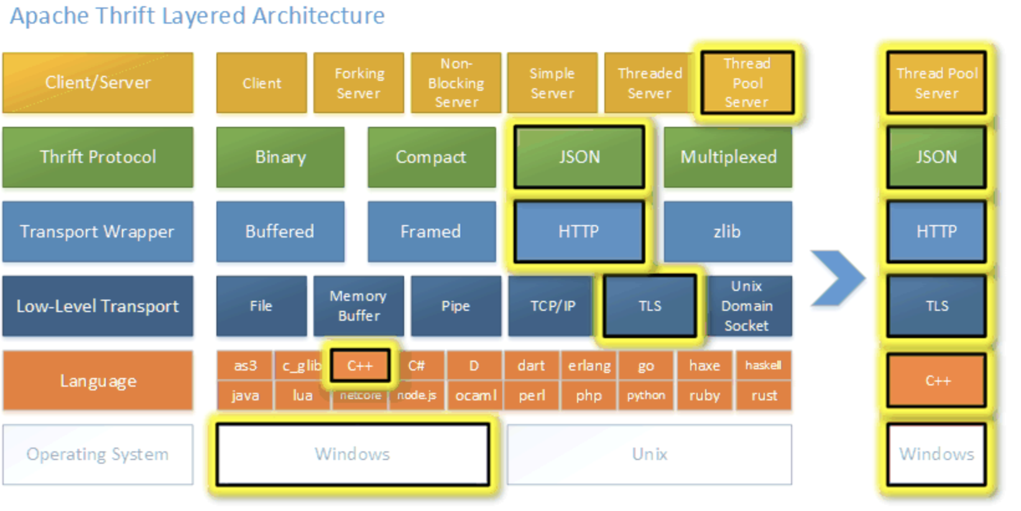Image resolution: width=1021 pixels, height=511 pixels.
Task: Select the zlib transport wrapper
Action: coord(728,232)
